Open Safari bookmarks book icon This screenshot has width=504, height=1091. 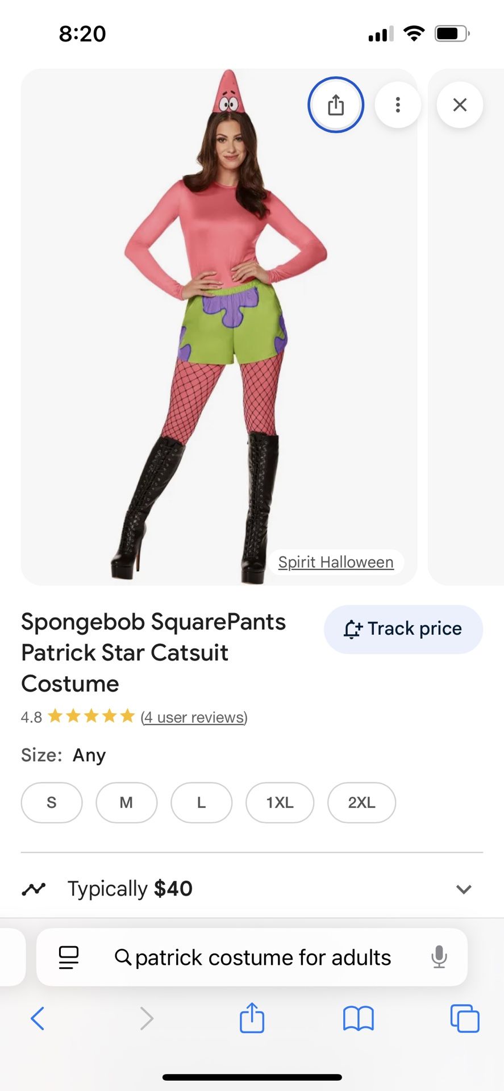point(358,1018)
